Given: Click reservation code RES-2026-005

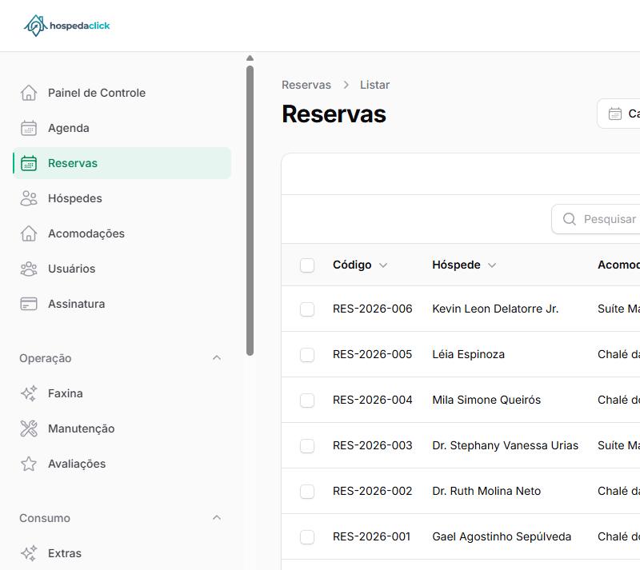Looking at the screenshot, I should (x=372, y=355).
